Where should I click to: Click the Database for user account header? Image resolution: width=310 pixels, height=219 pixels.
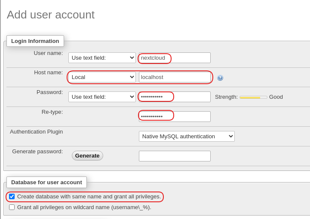(46, 182)
